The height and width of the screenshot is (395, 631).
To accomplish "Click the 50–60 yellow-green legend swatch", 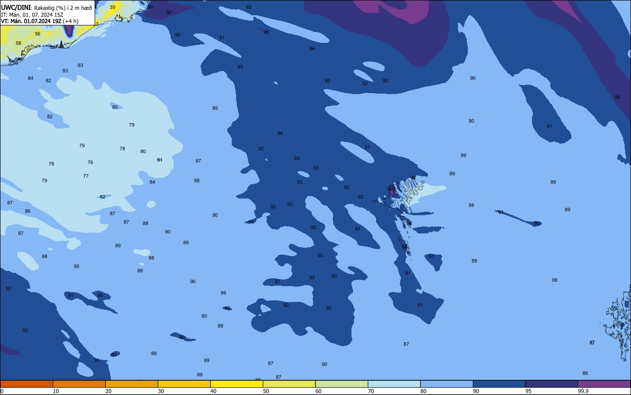I will tap(289, 384).
